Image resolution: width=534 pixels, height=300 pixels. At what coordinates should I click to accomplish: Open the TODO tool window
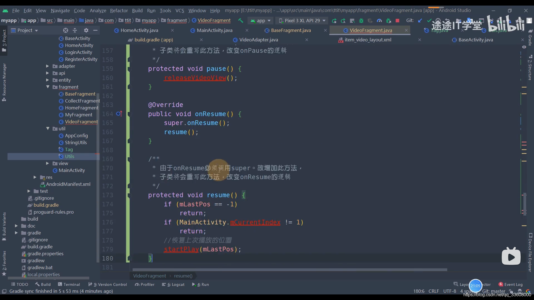click(20, 284)
